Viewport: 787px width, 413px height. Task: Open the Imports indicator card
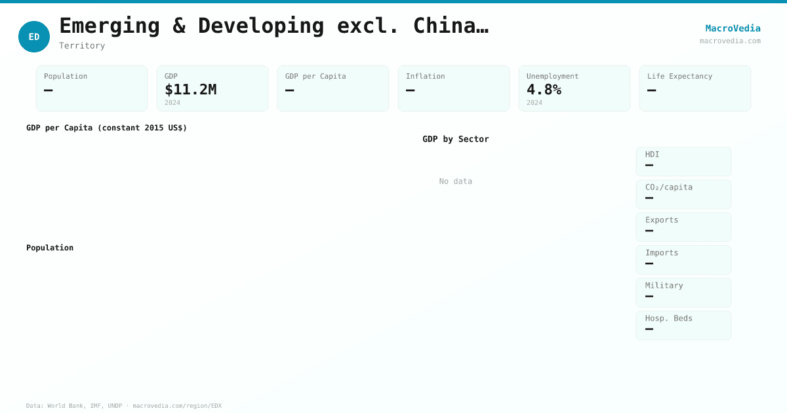(683, 260)
